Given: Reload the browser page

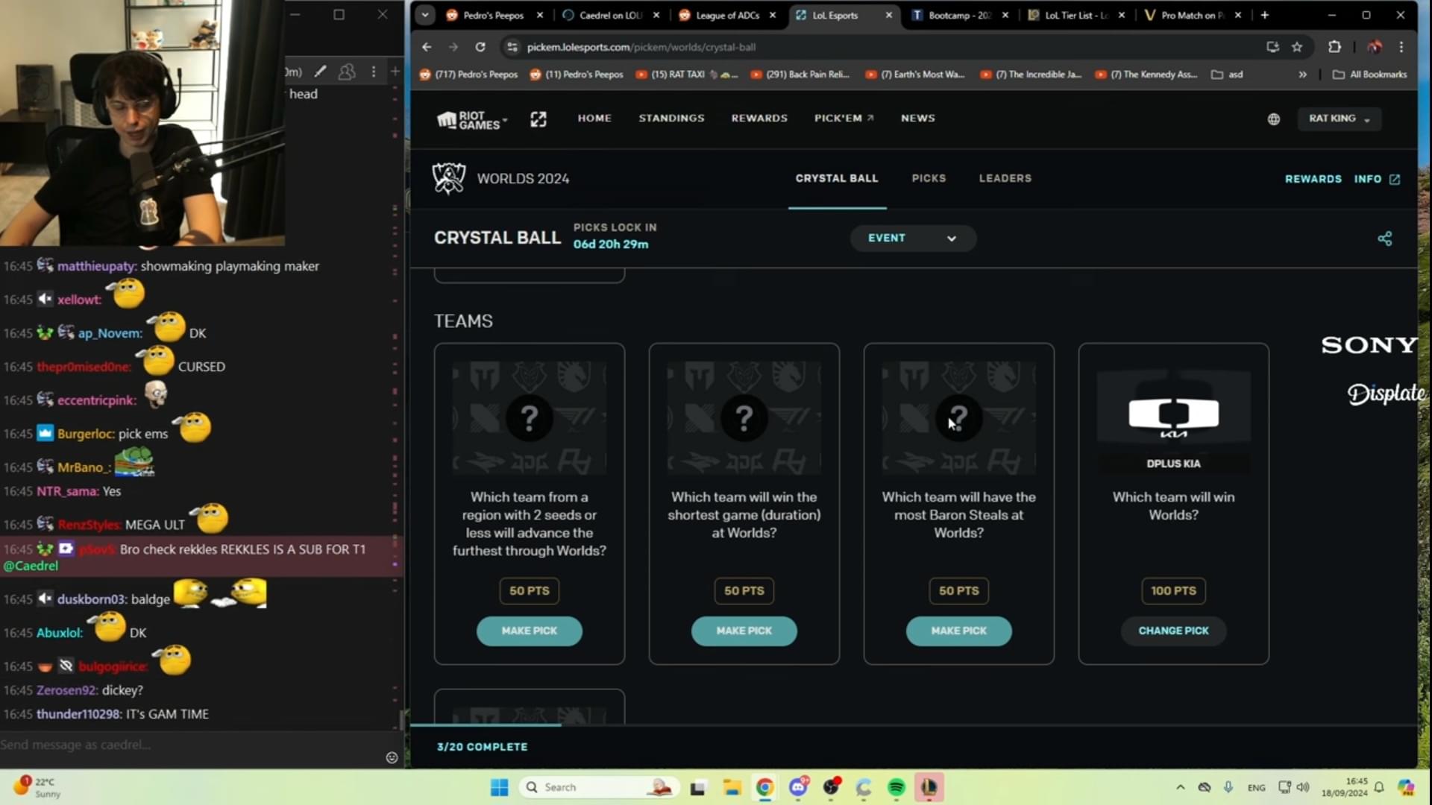Looking at the screenshot, I should pyautogui.click(x=480, y=47).
